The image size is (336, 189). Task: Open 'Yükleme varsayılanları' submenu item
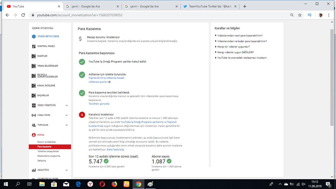pos(48,151)
